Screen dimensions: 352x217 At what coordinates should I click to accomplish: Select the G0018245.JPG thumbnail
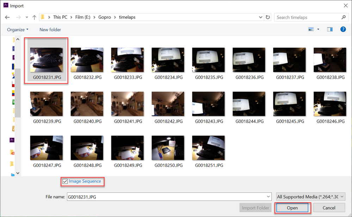[x=289, y=103]
